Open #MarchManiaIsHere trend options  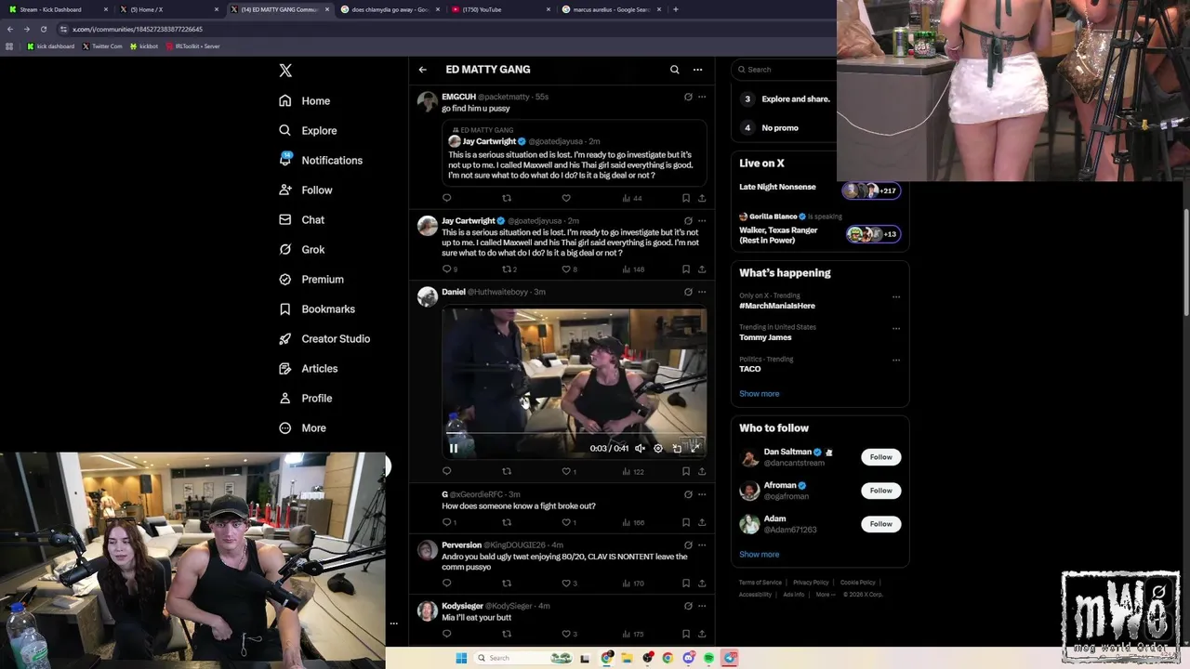pos(896,297)
